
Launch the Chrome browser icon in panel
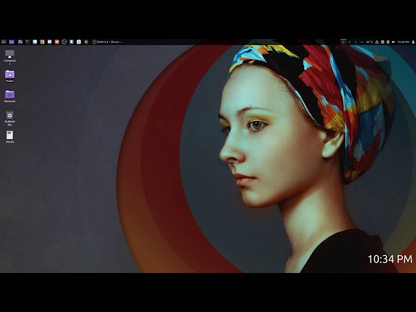tap(42, 42)
